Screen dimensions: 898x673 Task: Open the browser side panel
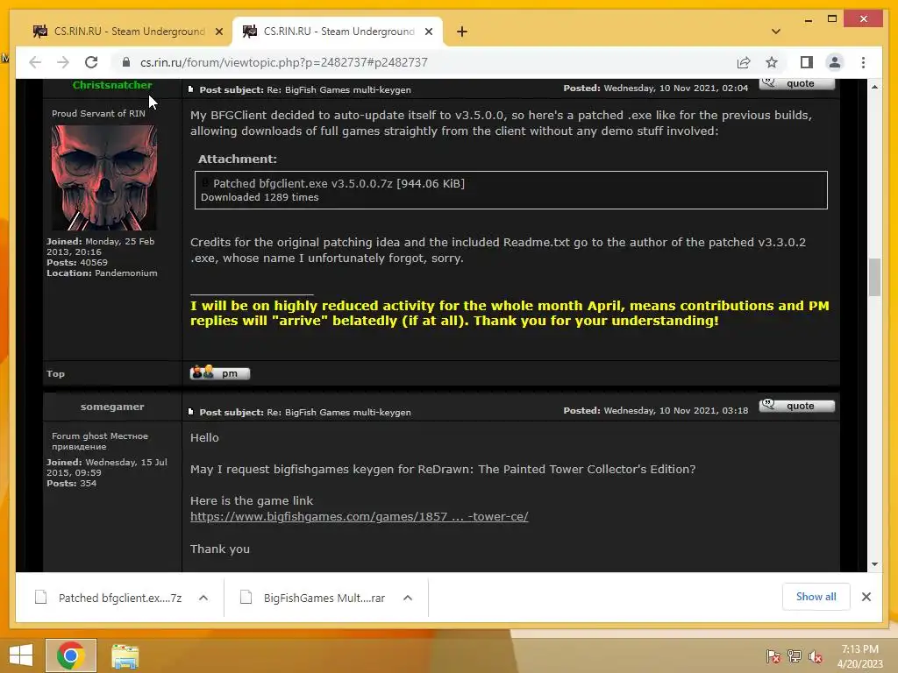[x=807, y=62]
